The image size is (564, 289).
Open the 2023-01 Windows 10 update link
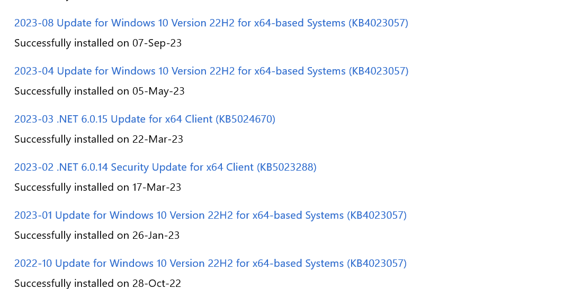point(210,216)
